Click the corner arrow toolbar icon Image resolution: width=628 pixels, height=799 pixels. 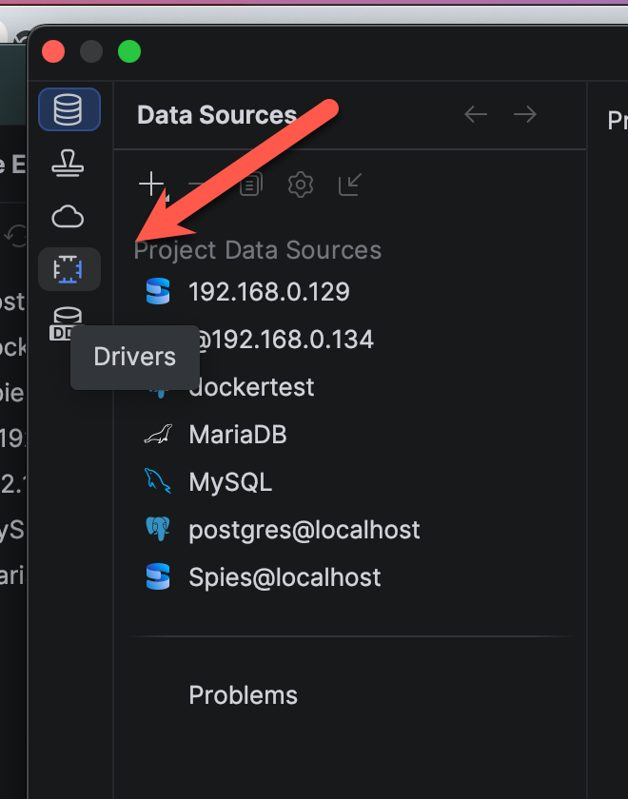tap(350, 184)
